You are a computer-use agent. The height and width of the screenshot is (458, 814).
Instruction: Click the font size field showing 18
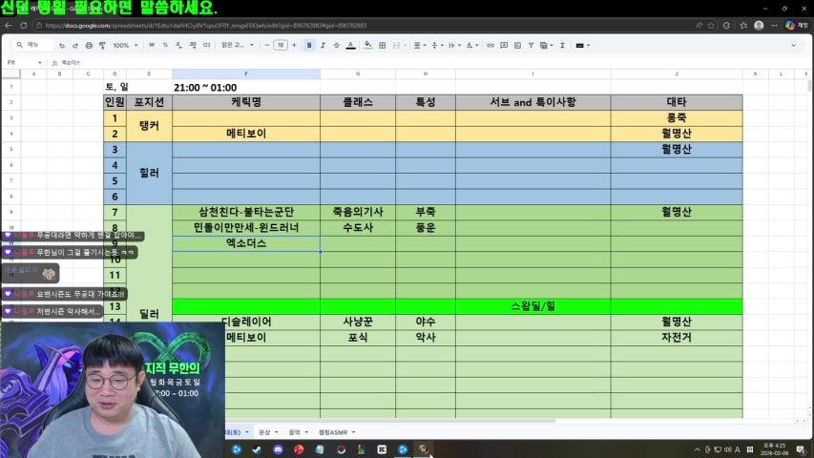(281, 45)
